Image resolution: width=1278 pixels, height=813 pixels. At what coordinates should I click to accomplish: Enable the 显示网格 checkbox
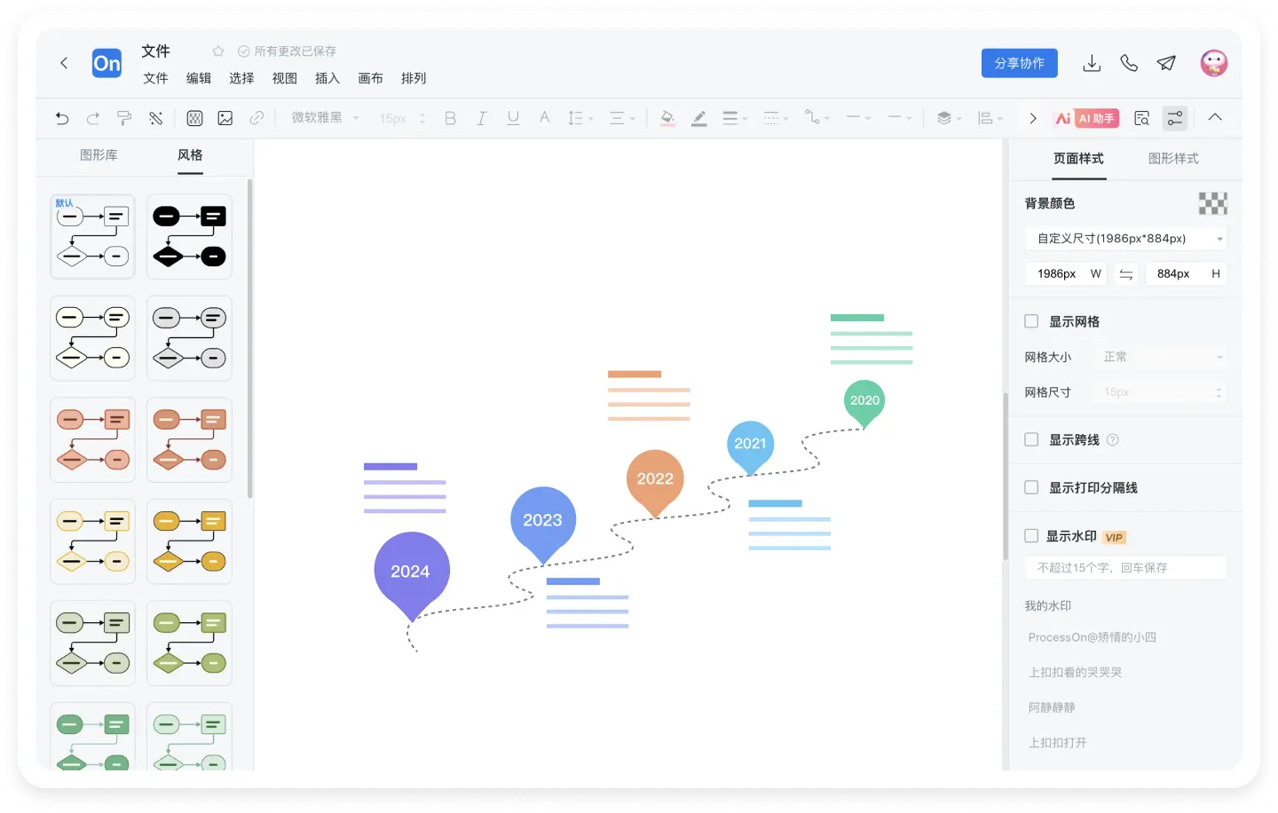click(x=1031, y=321)
